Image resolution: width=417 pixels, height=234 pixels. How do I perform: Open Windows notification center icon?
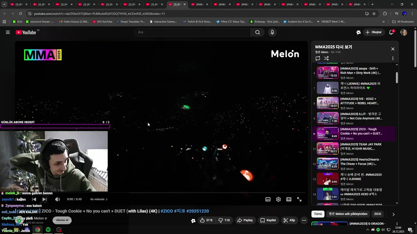pyautogui.click(x=410, y=230)
